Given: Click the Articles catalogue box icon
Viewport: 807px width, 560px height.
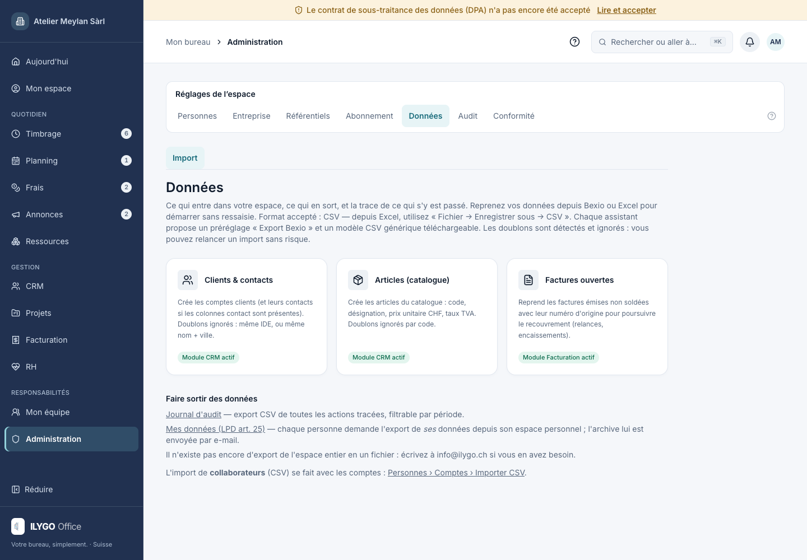Looking at the screenshot, I should point(358,280).
